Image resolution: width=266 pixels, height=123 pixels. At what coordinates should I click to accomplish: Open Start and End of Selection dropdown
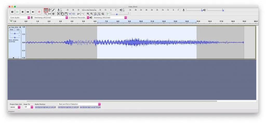coord(79,104)
